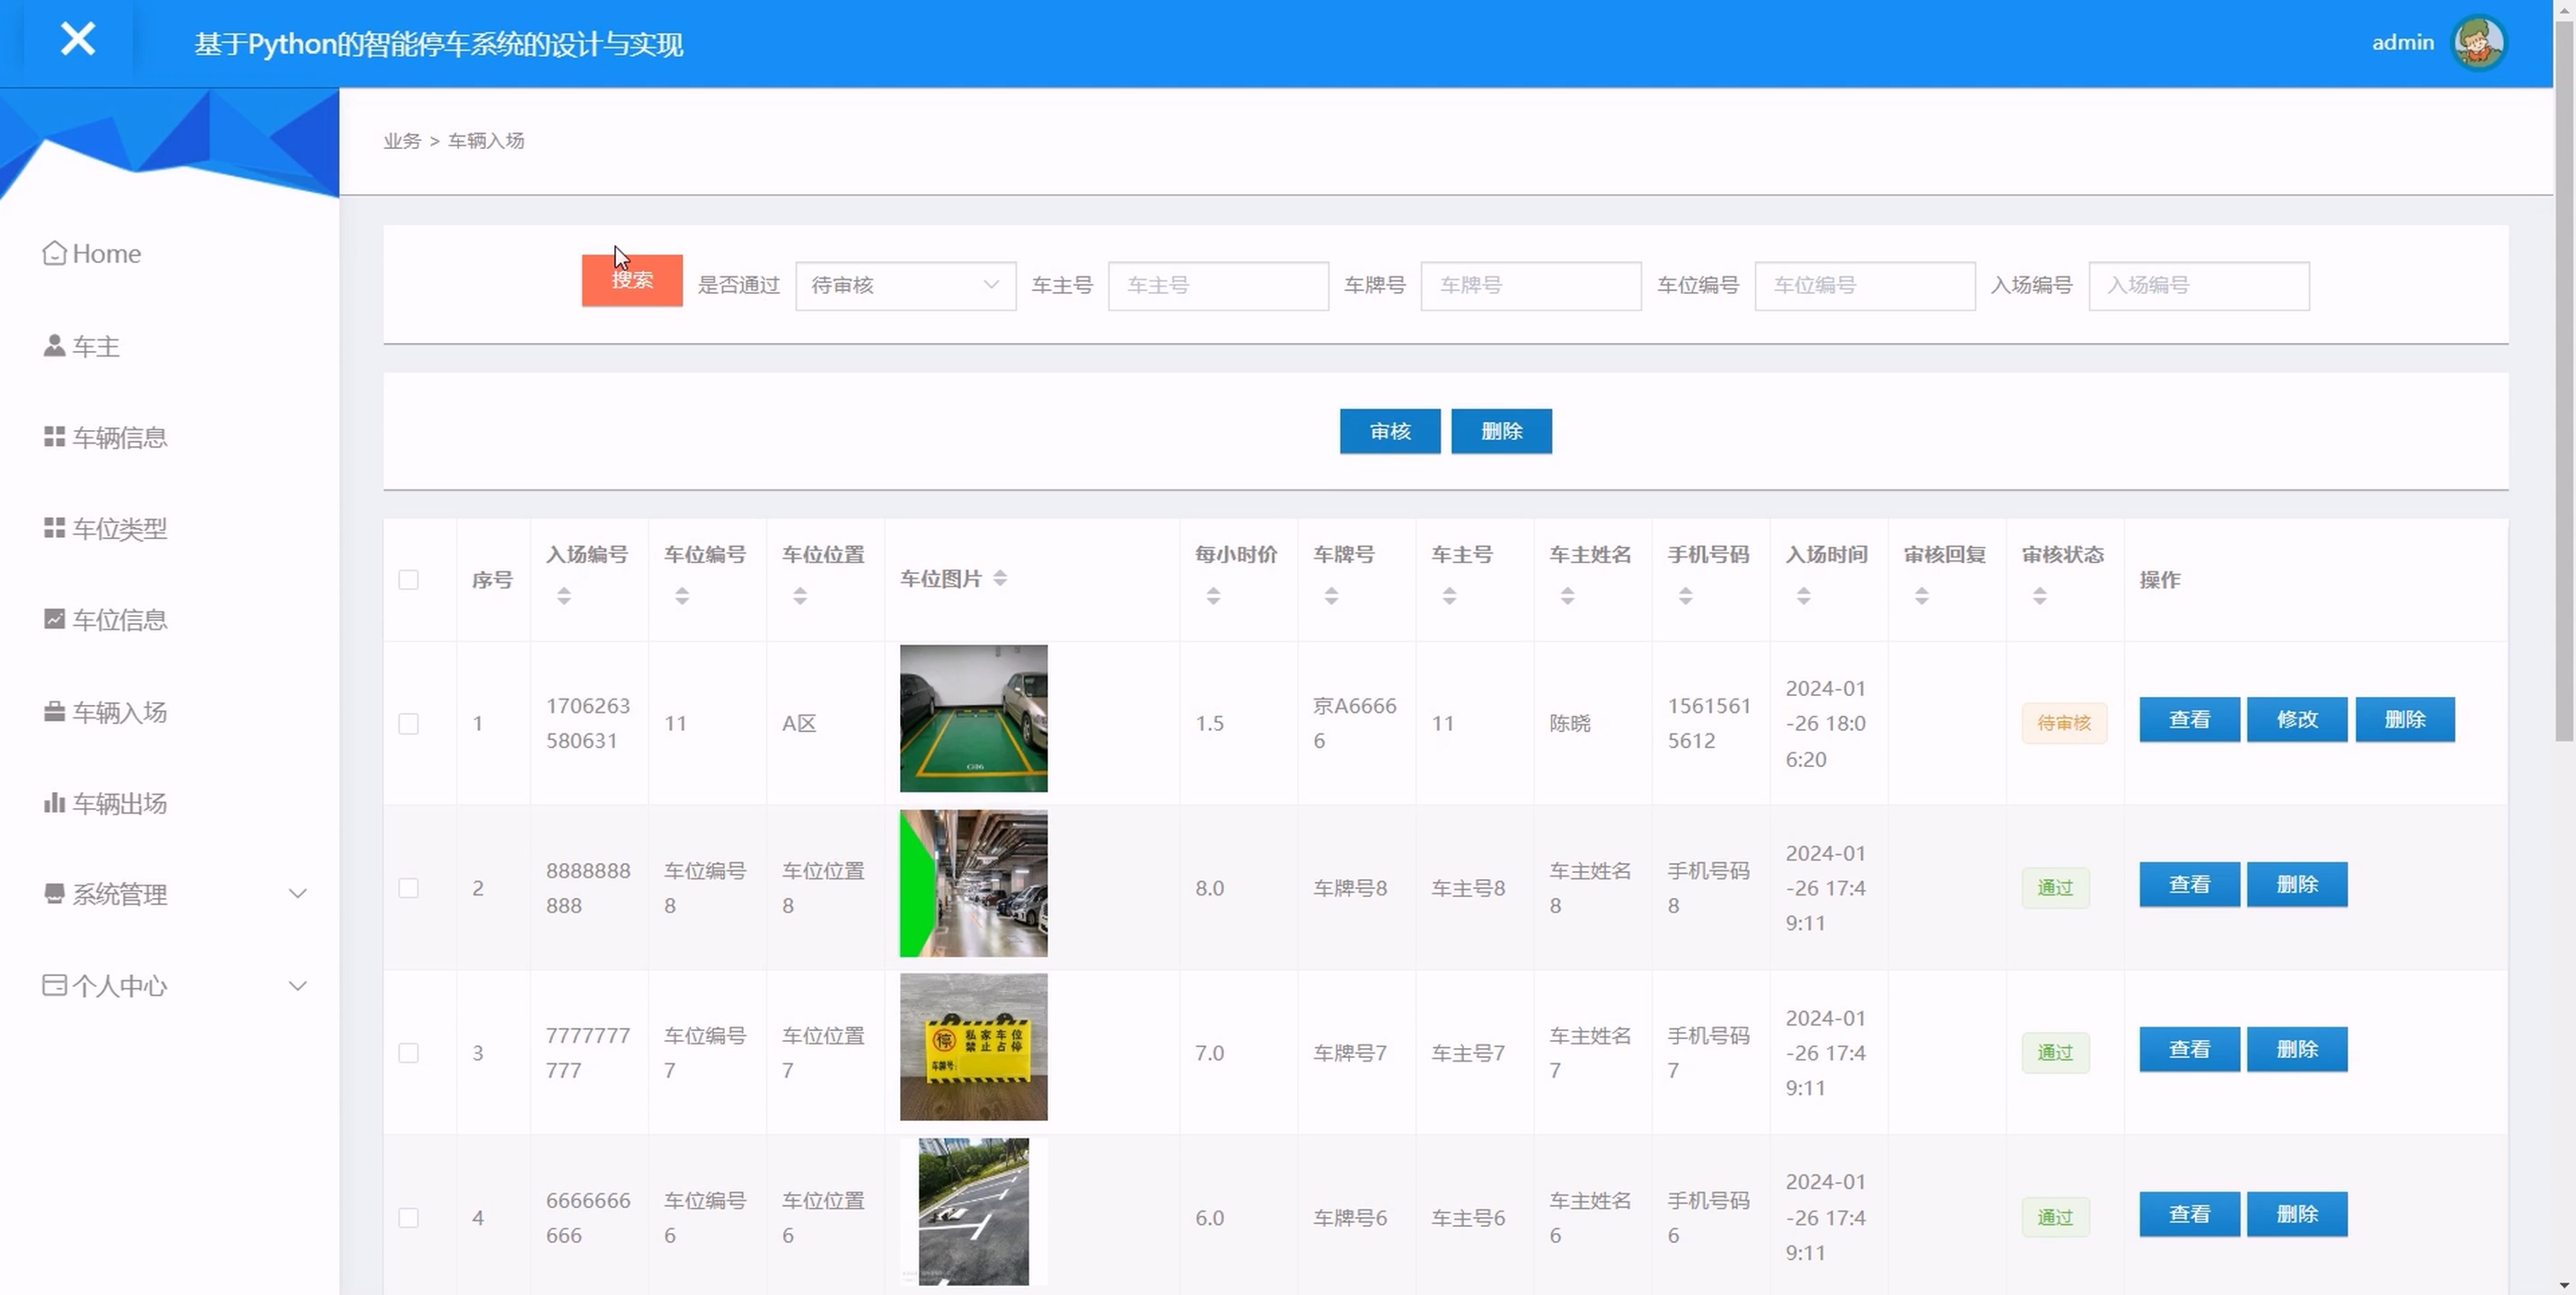This screenshot has width=2576, height=1295.
Task: Click the page vertical scrollbar thumb
Action: (2563, 380)
